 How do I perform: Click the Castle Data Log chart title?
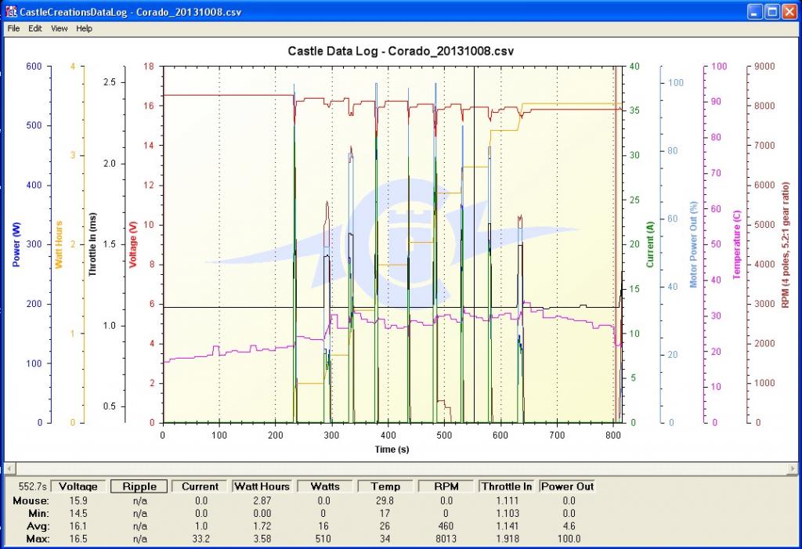pyautogui.click(x=400, y=51)
